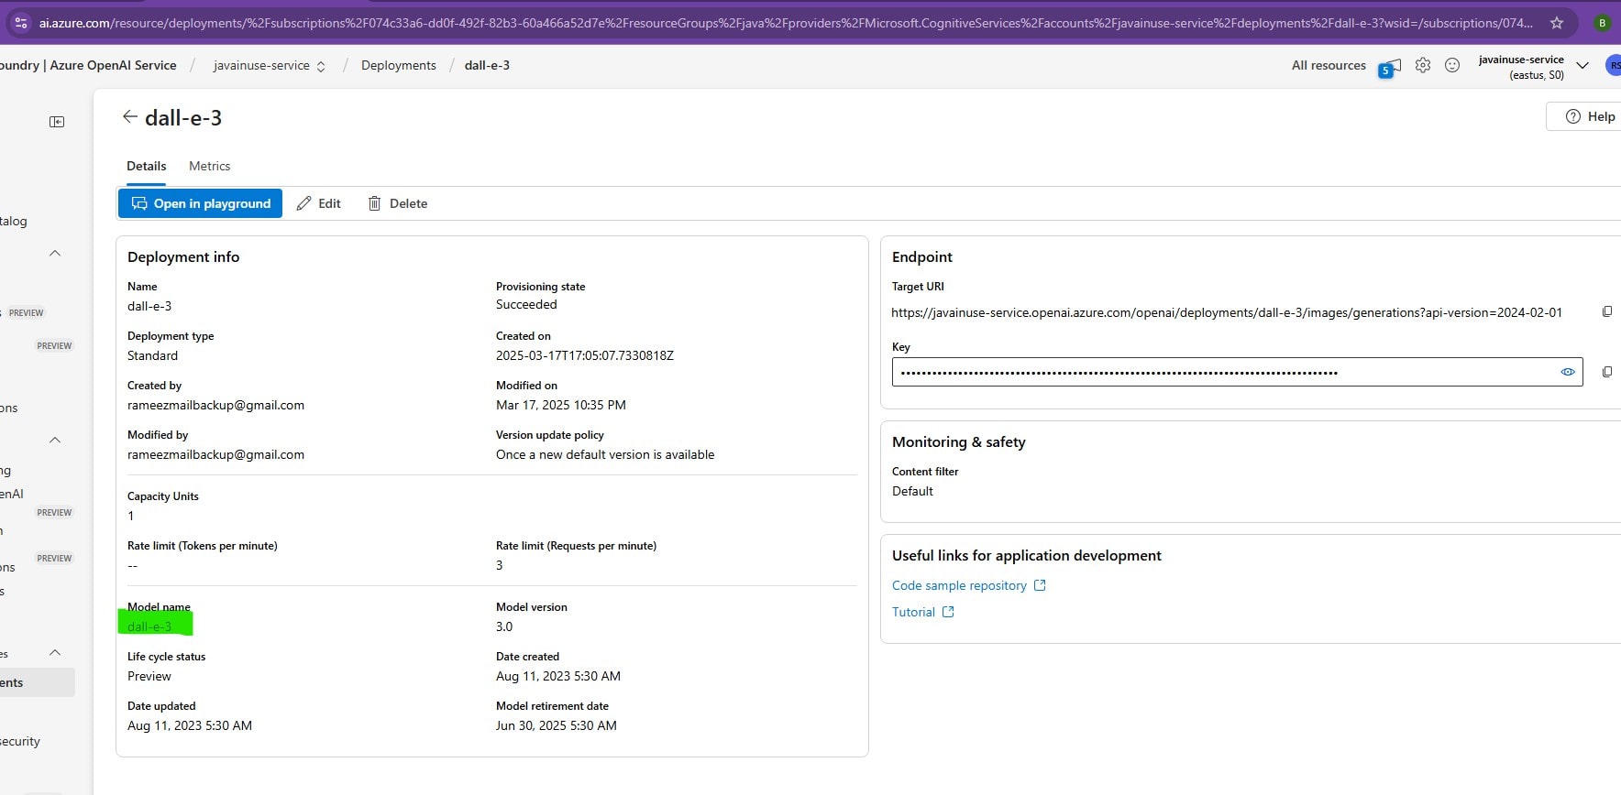Click the Target URI text
The image size is (1621, 795).
[x=1227, y=312]
